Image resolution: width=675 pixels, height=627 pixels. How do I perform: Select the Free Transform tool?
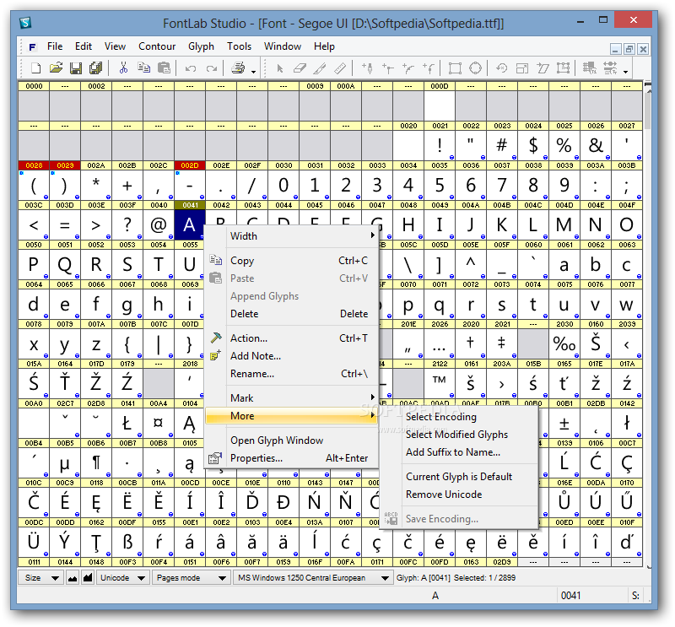[x=563, y=68]
